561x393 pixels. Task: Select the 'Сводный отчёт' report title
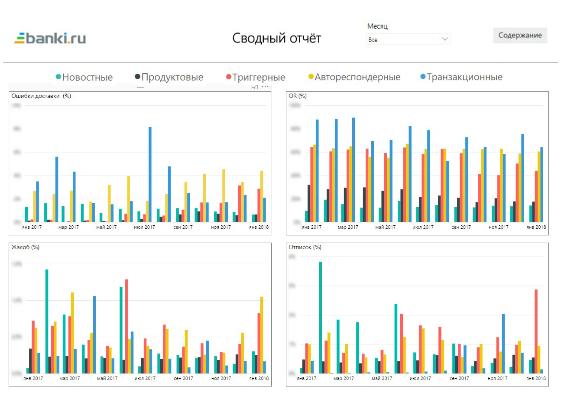click(x=277, y=38)
